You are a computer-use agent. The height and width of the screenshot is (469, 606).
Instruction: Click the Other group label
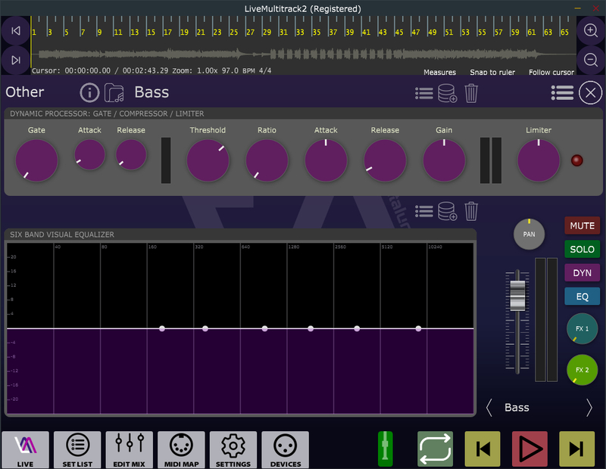click(x=25, y=92)
